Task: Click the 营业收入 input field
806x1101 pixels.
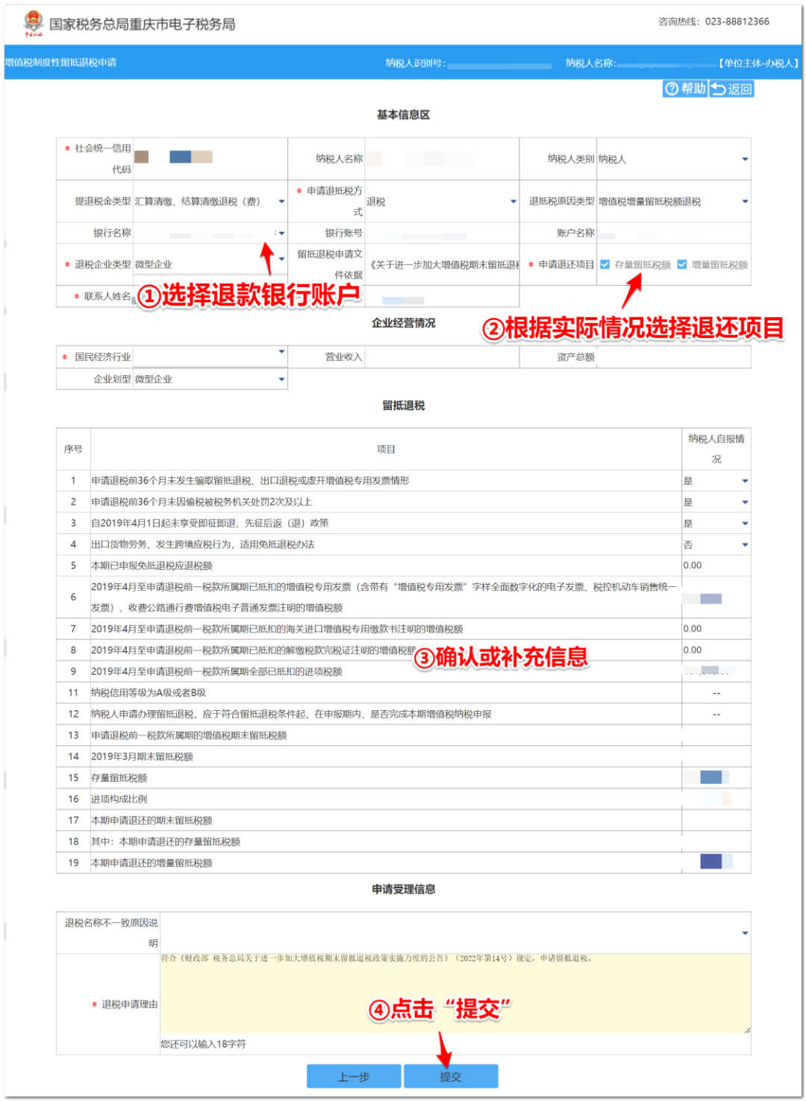Action: 442,357
